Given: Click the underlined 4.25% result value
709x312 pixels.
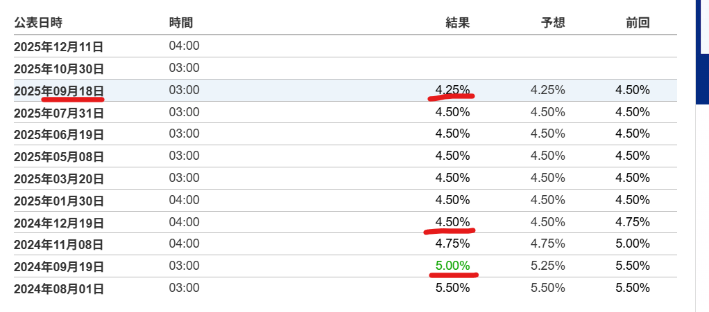Looking at the screenshot, I should (452, 90).
